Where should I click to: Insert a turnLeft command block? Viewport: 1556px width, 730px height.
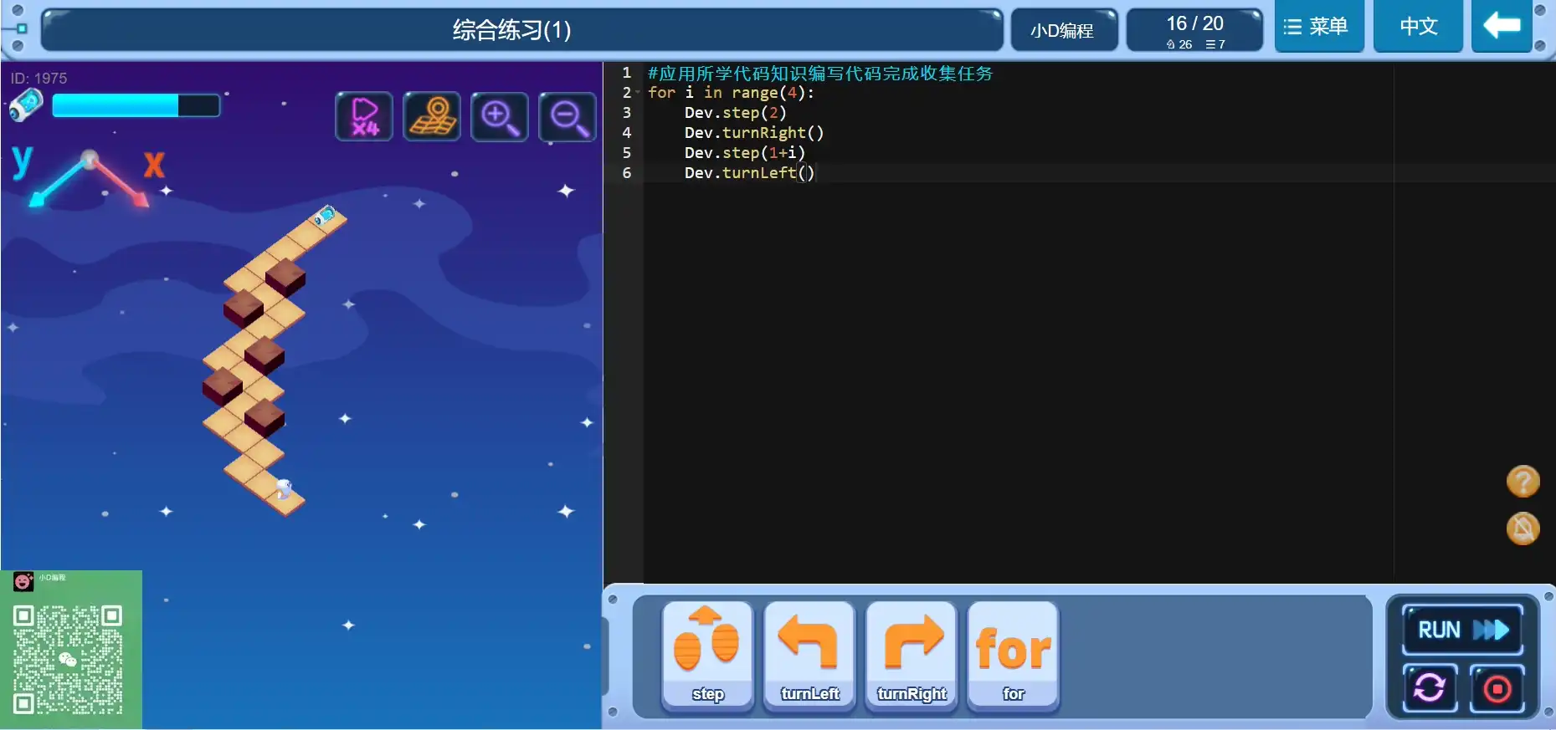click(x=809, y=655)
